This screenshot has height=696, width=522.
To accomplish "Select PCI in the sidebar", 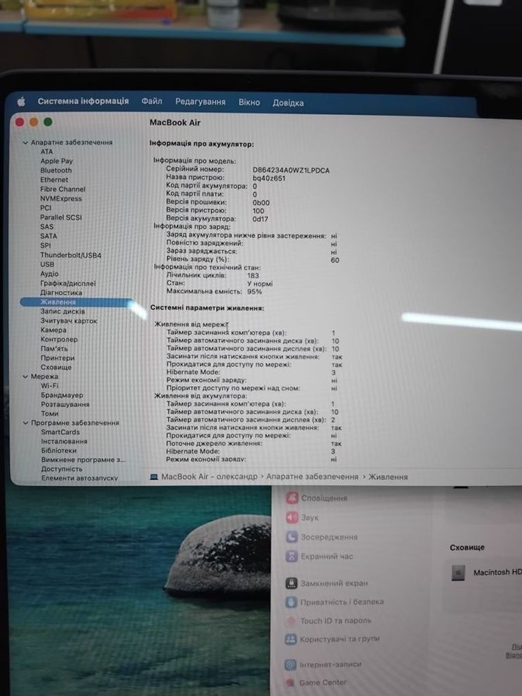I will pyautogui.click(x=46, y=207).
